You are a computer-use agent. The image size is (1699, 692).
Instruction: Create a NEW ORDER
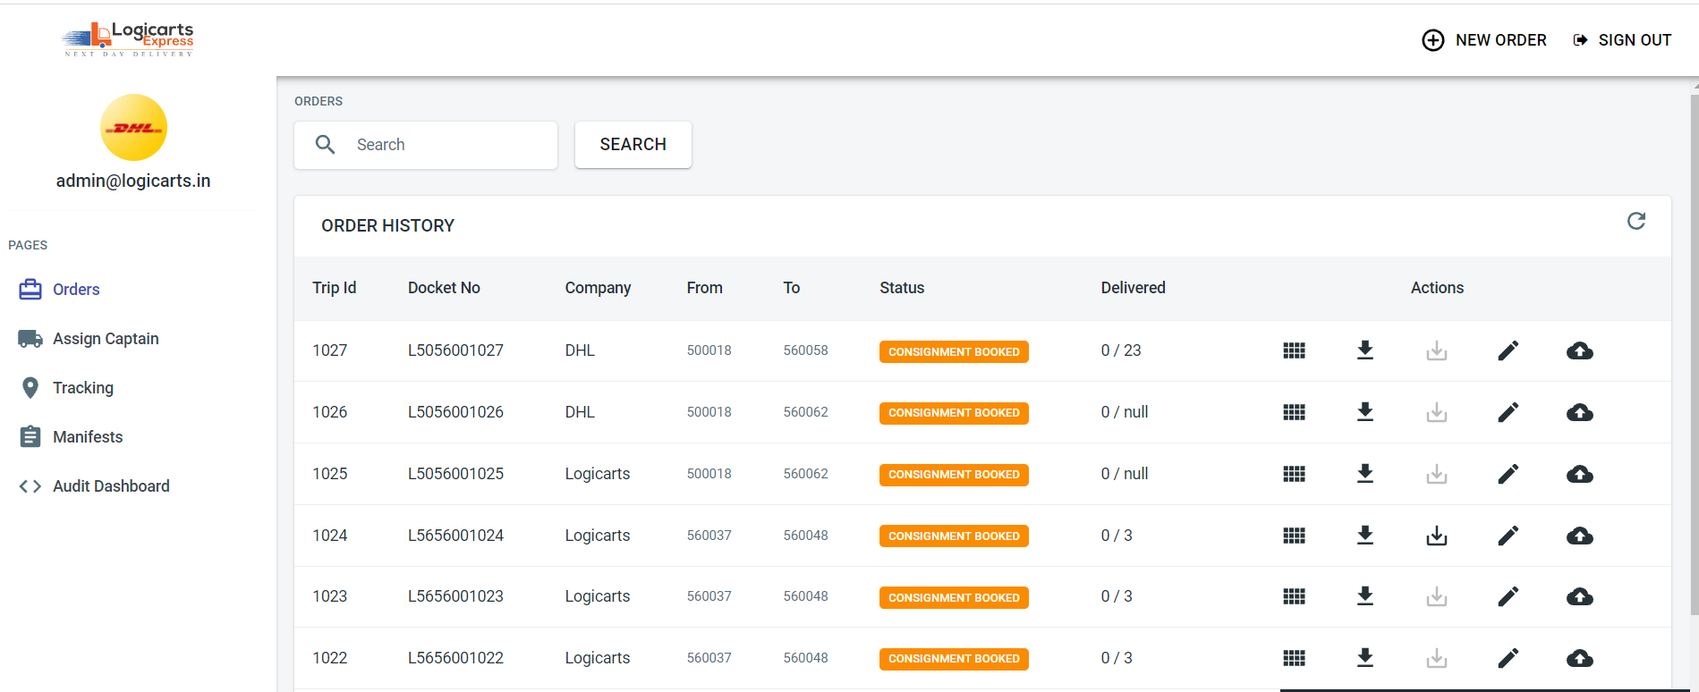click(1484, 40)
